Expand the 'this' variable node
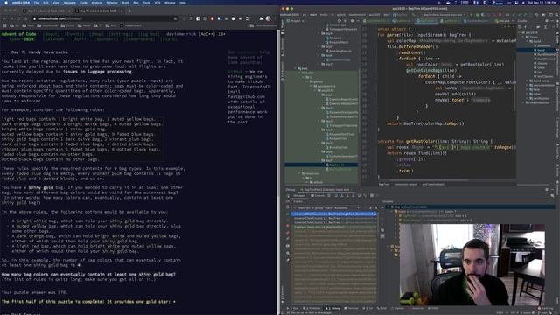 pos(388,206)
